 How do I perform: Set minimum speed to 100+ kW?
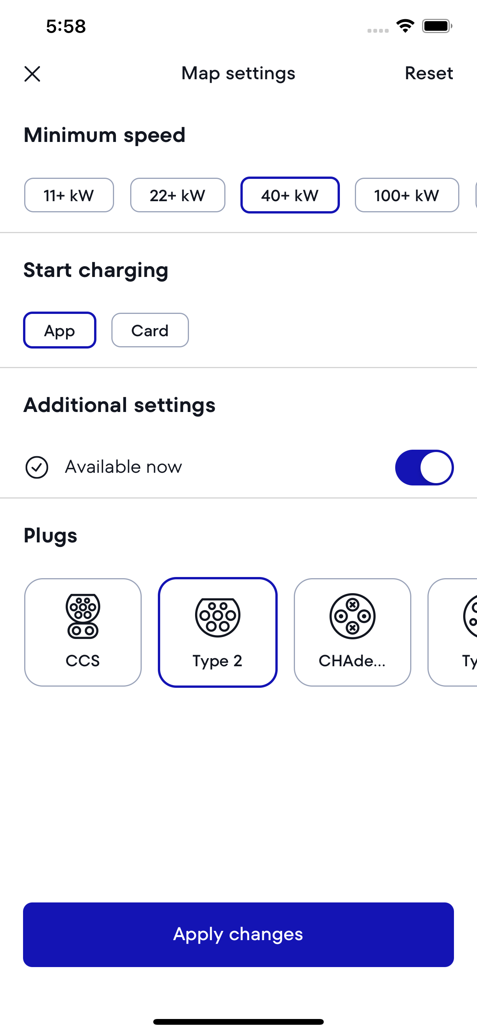click(407, 195)
